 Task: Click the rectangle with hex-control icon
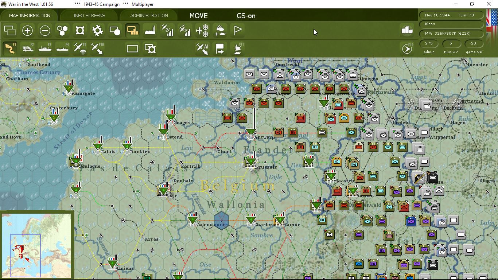[150, 48]
